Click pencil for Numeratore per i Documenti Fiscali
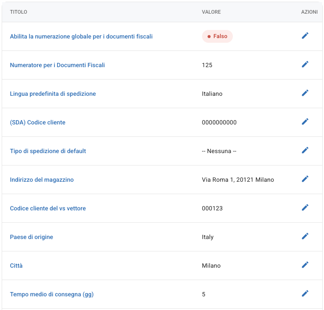The width and height of the screenshot is (324, 310). 305,65
